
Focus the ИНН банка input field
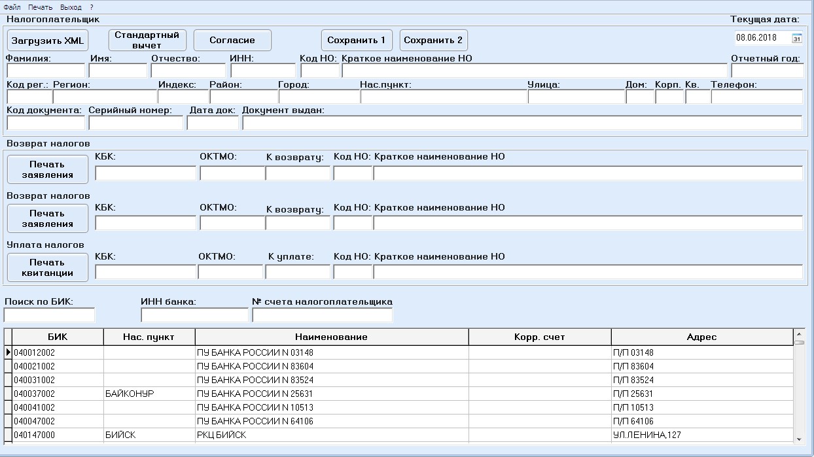point(195,315)
